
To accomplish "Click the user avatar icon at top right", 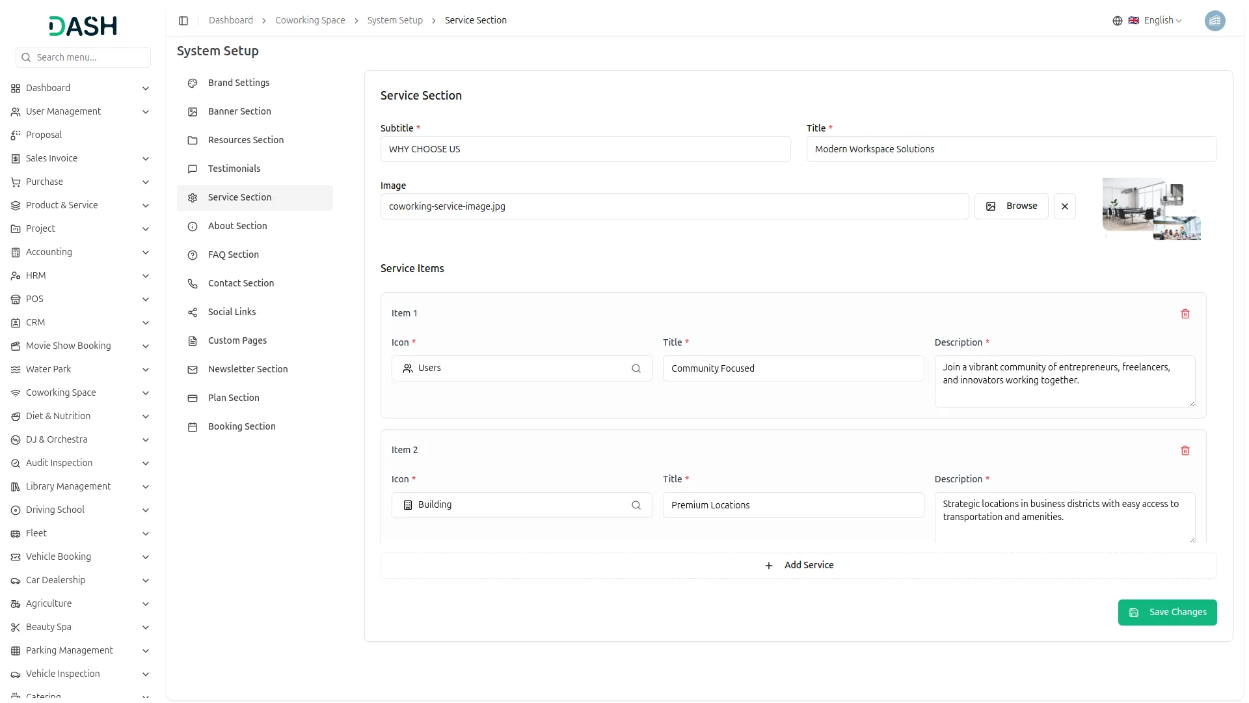I will coord(1215,21).
